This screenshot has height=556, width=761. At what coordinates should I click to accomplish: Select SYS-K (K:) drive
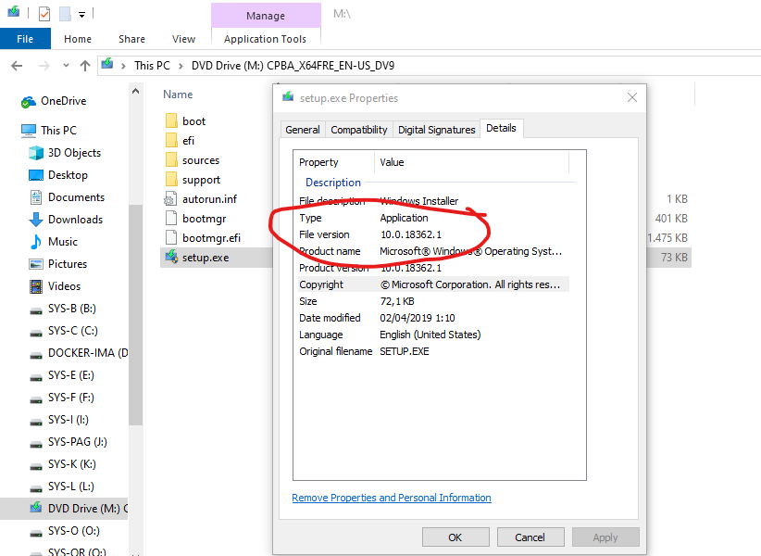(72, 464)
